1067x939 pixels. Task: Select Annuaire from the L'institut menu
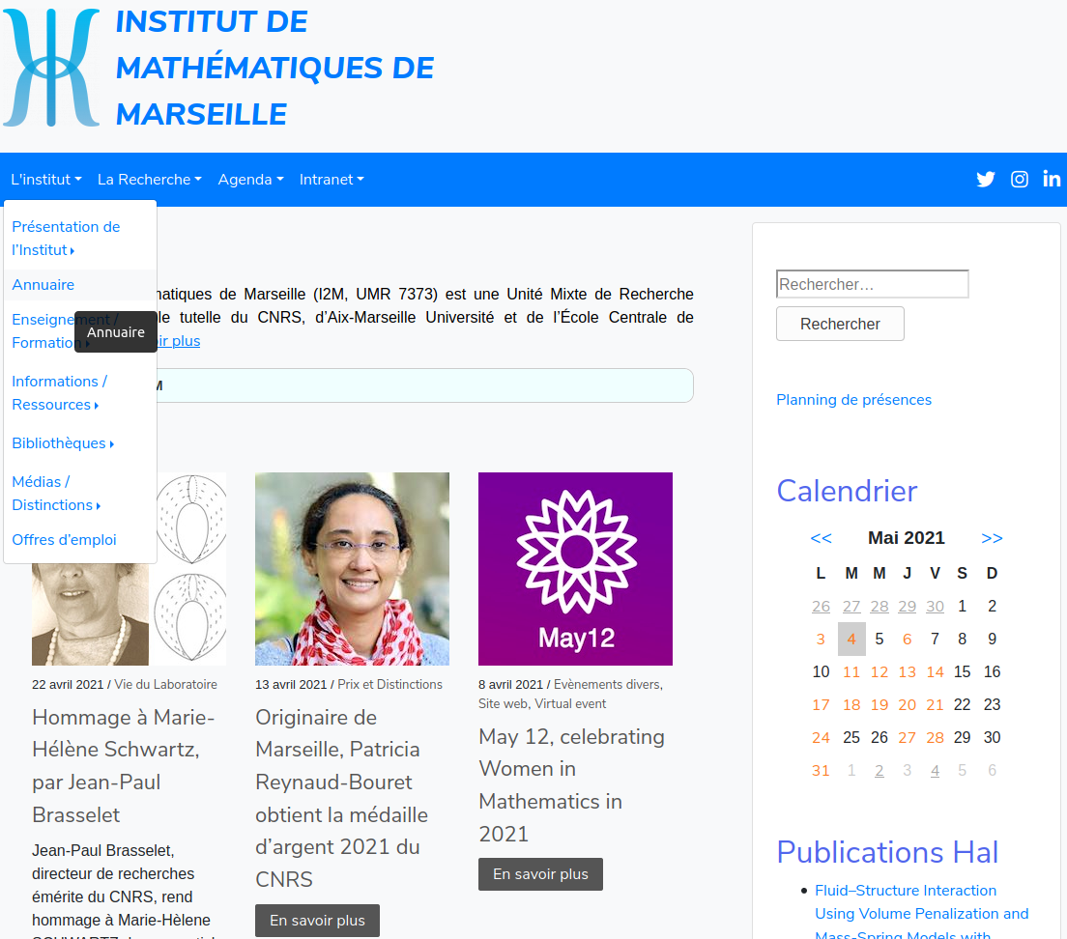[x=43, y=285]
